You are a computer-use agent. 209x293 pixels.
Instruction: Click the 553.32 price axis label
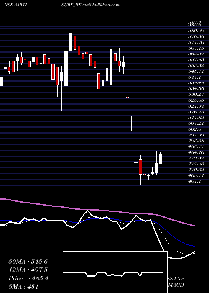tap(196, 66)
